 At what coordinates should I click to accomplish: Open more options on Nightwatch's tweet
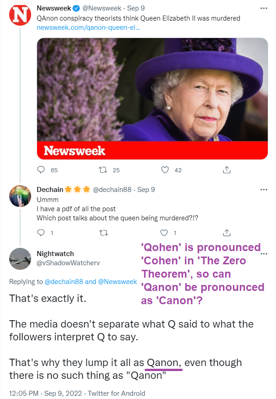[264, 253]
